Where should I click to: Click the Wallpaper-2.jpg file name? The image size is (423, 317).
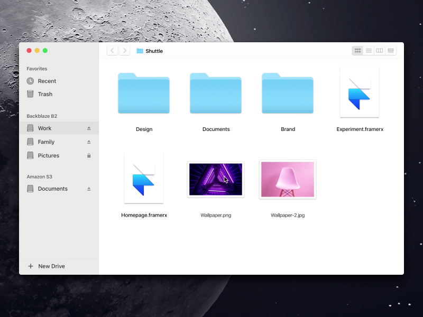coord(288,215)
